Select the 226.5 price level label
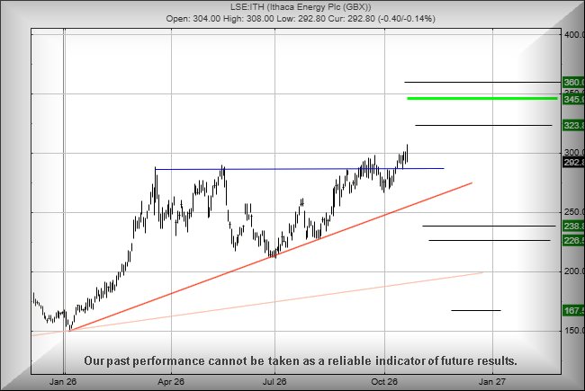The width and height of the screenshot is (585, 391). pos(573,241)
